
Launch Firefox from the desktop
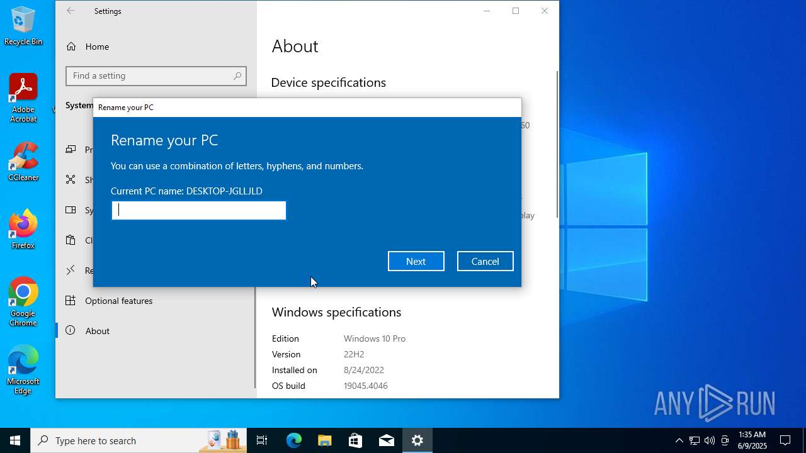tap(23, 230)
